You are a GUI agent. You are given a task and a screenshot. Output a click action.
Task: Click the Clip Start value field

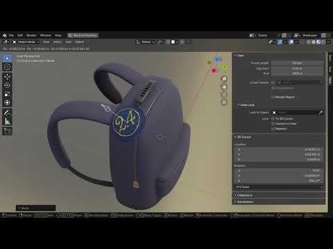click(x=297, y=68)
